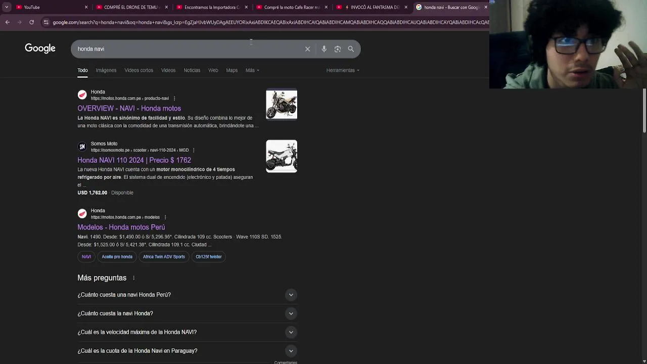Reload the page with refresh icon
This screenshot has height=364, width=647.
pyautogui.click(x=31, y=22)
